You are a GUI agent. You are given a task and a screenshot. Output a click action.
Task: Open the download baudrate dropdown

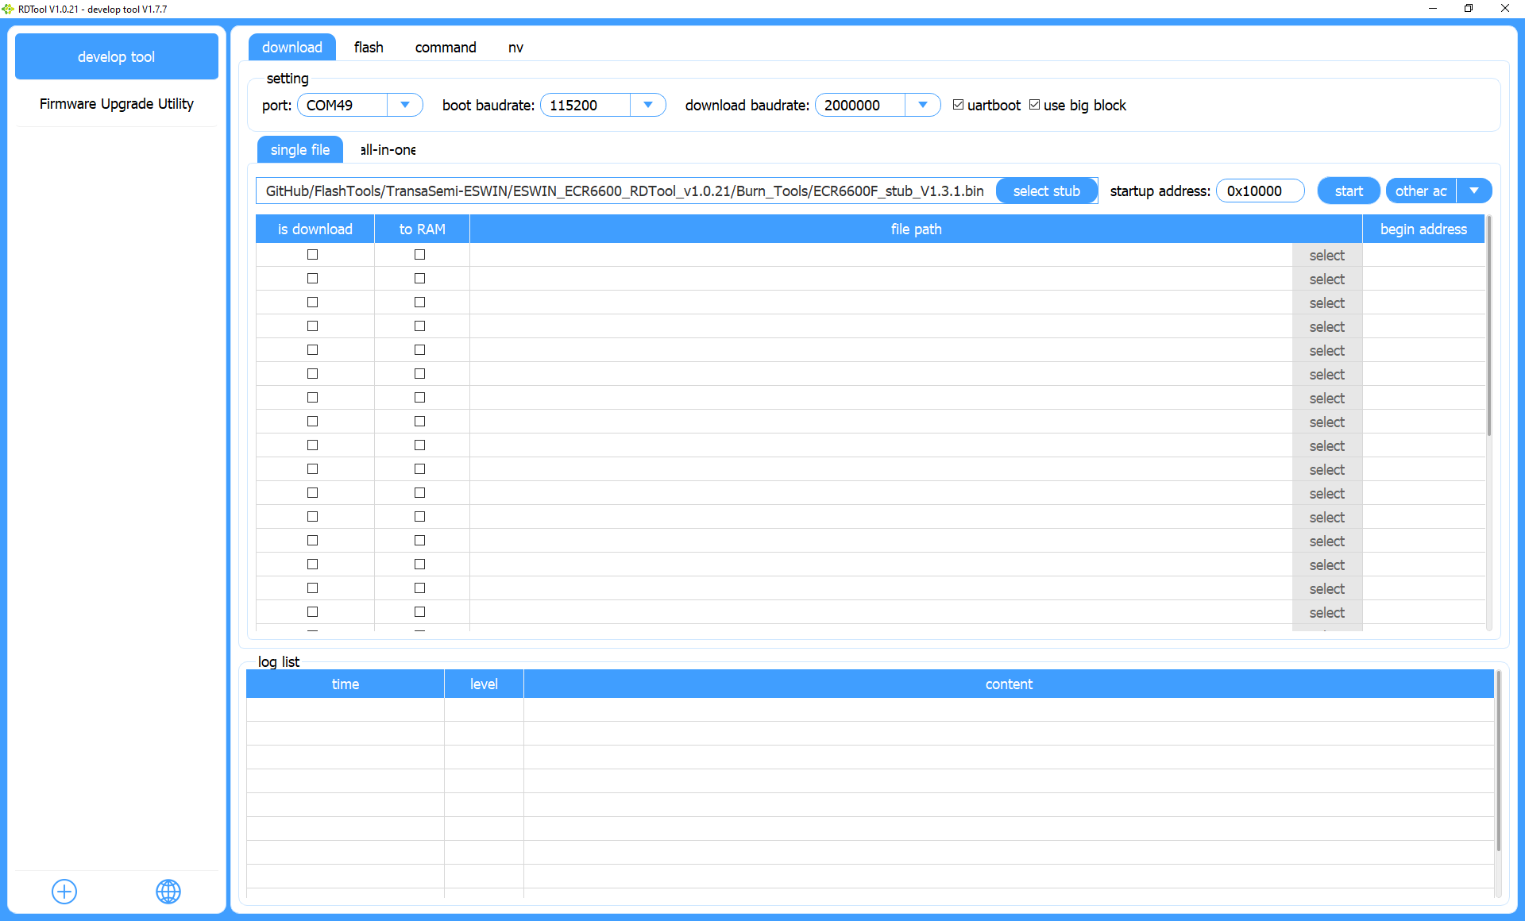[878, 105]
